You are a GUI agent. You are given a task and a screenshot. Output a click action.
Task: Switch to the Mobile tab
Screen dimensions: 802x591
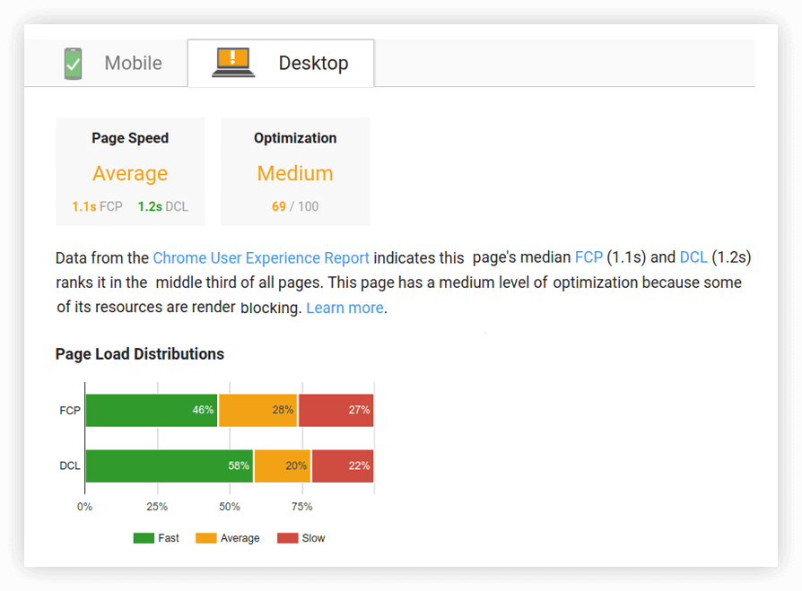(106, 63)
